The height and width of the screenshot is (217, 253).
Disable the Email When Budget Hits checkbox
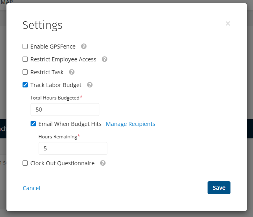(33, 124)
